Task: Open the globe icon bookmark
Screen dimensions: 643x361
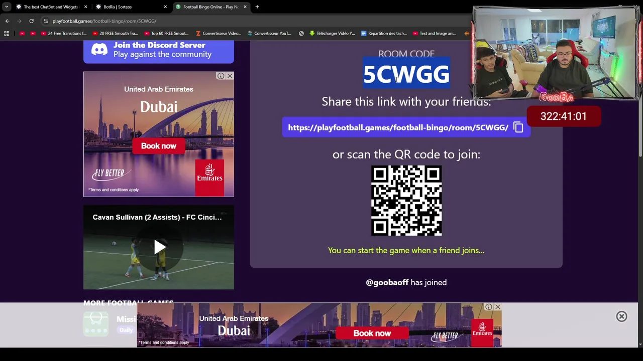Action: (301, 34)
